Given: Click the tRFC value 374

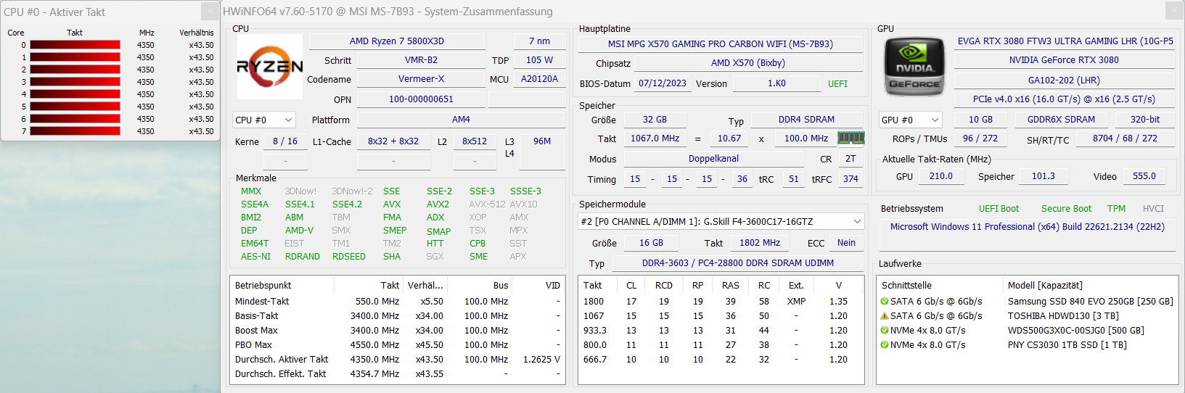Looking at the screenshot, I should (850, 179).
